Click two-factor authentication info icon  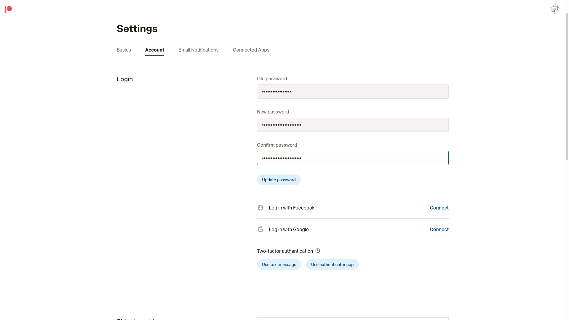[318, 251]
